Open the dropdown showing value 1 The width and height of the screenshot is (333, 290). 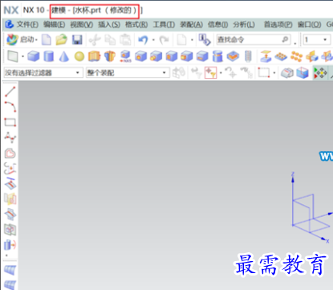[316, 40]
